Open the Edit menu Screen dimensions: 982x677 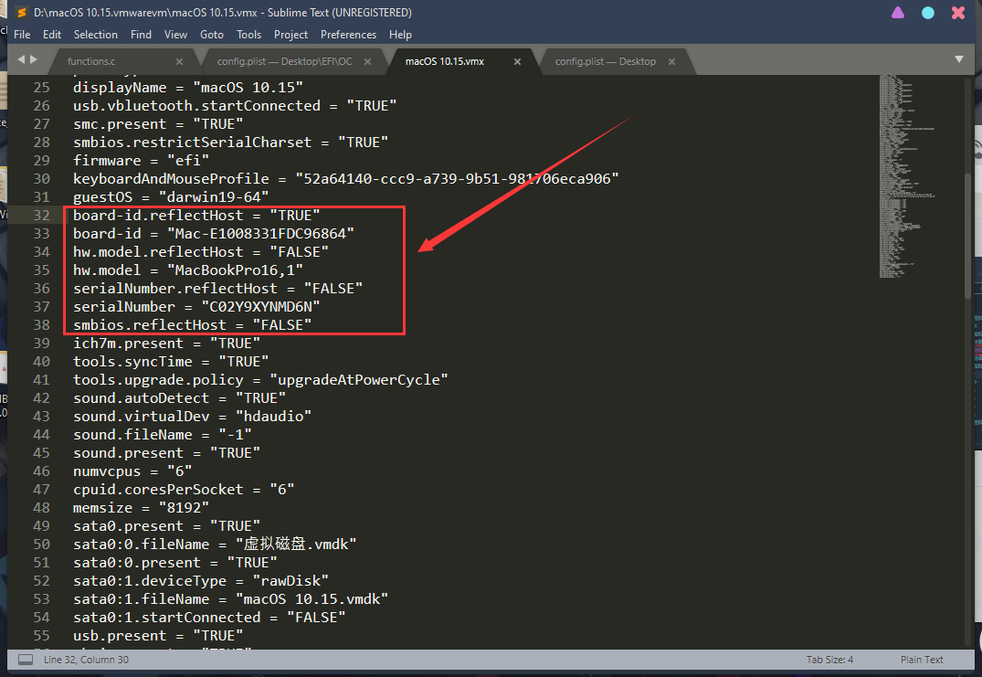(x=51, y=35)
